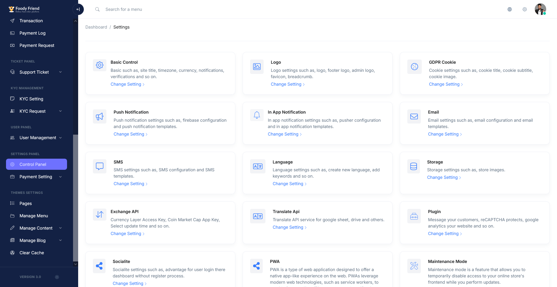This screenshot has height=287, width=557.
Task: Open Transaction in the sidebar
Action: 36,21
